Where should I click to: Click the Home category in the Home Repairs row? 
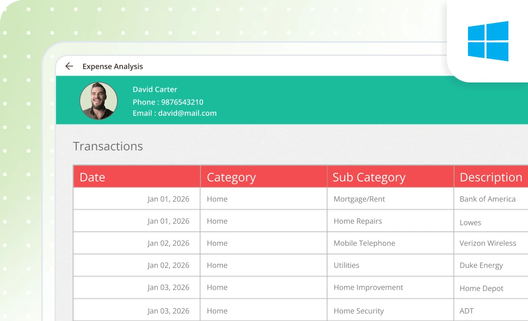(217, 221)
